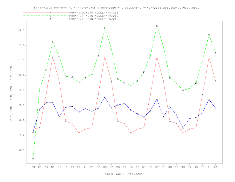Click x-axis tick label 24
This screenshot has width=235, height=182.
tap(85, 167)
